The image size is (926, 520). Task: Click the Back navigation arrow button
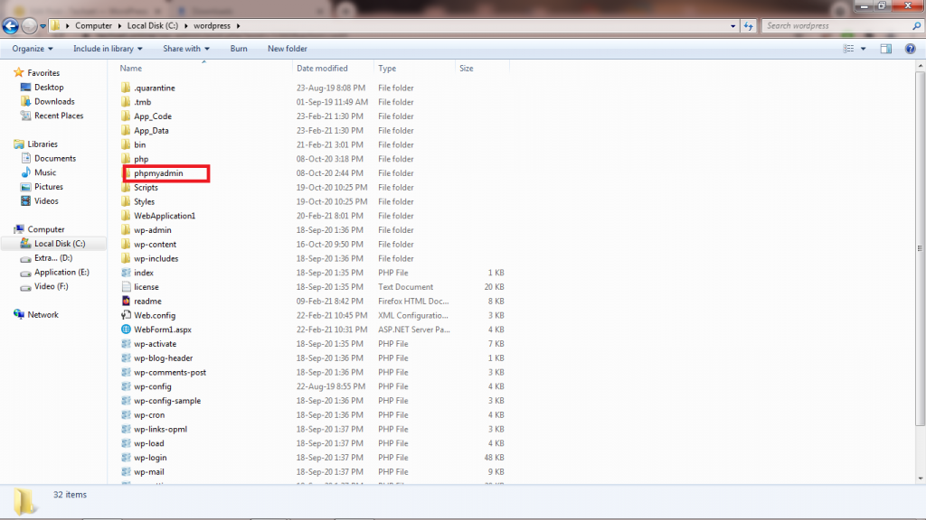[12, 26]
